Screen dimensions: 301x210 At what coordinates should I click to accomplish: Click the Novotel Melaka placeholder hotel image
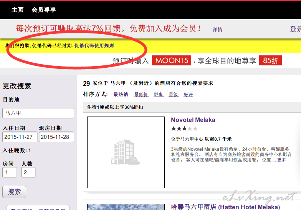coord(126,152)
